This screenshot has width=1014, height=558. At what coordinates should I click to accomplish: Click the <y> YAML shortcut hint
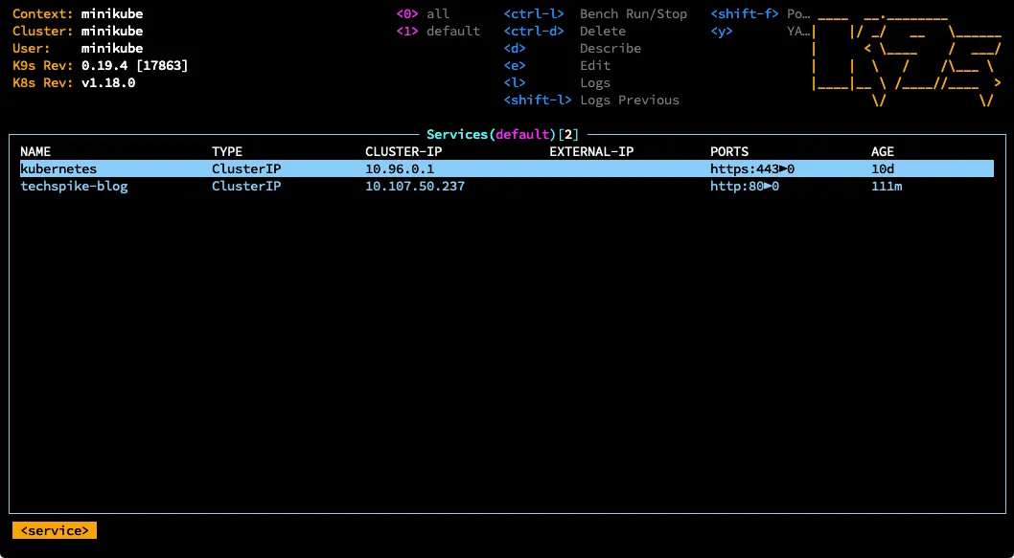[761, 31]
